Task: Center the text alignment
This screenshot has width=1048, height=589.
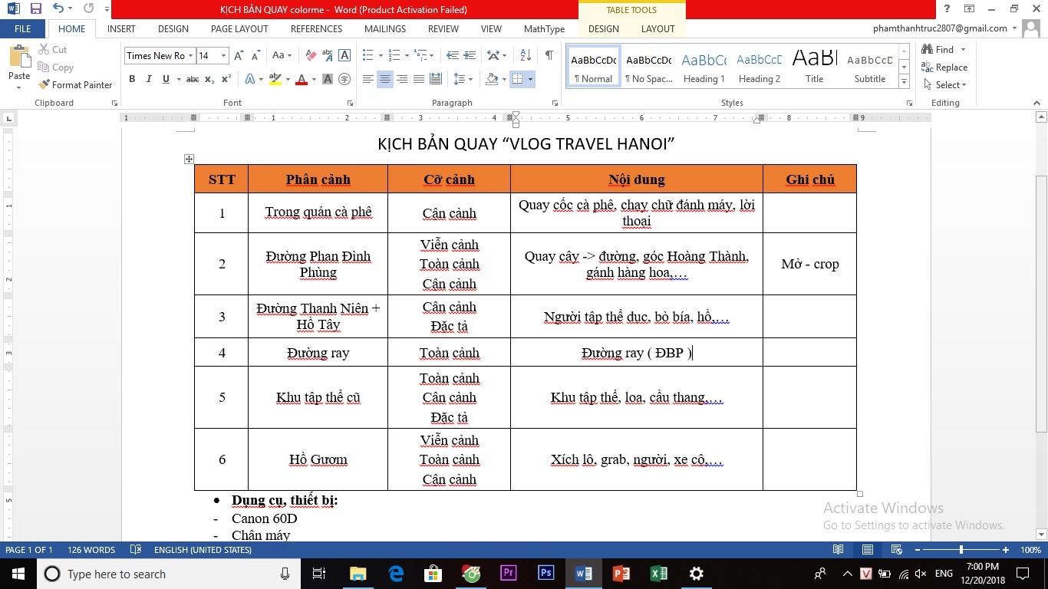Action: pos(385,79)
